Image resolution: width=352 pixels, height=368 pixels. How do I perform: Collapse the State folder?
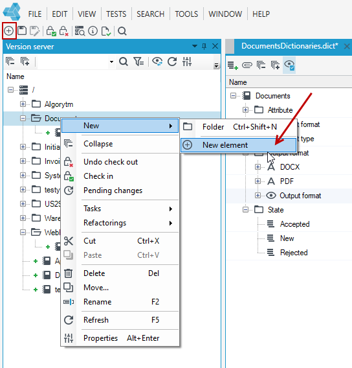[245, 209]
